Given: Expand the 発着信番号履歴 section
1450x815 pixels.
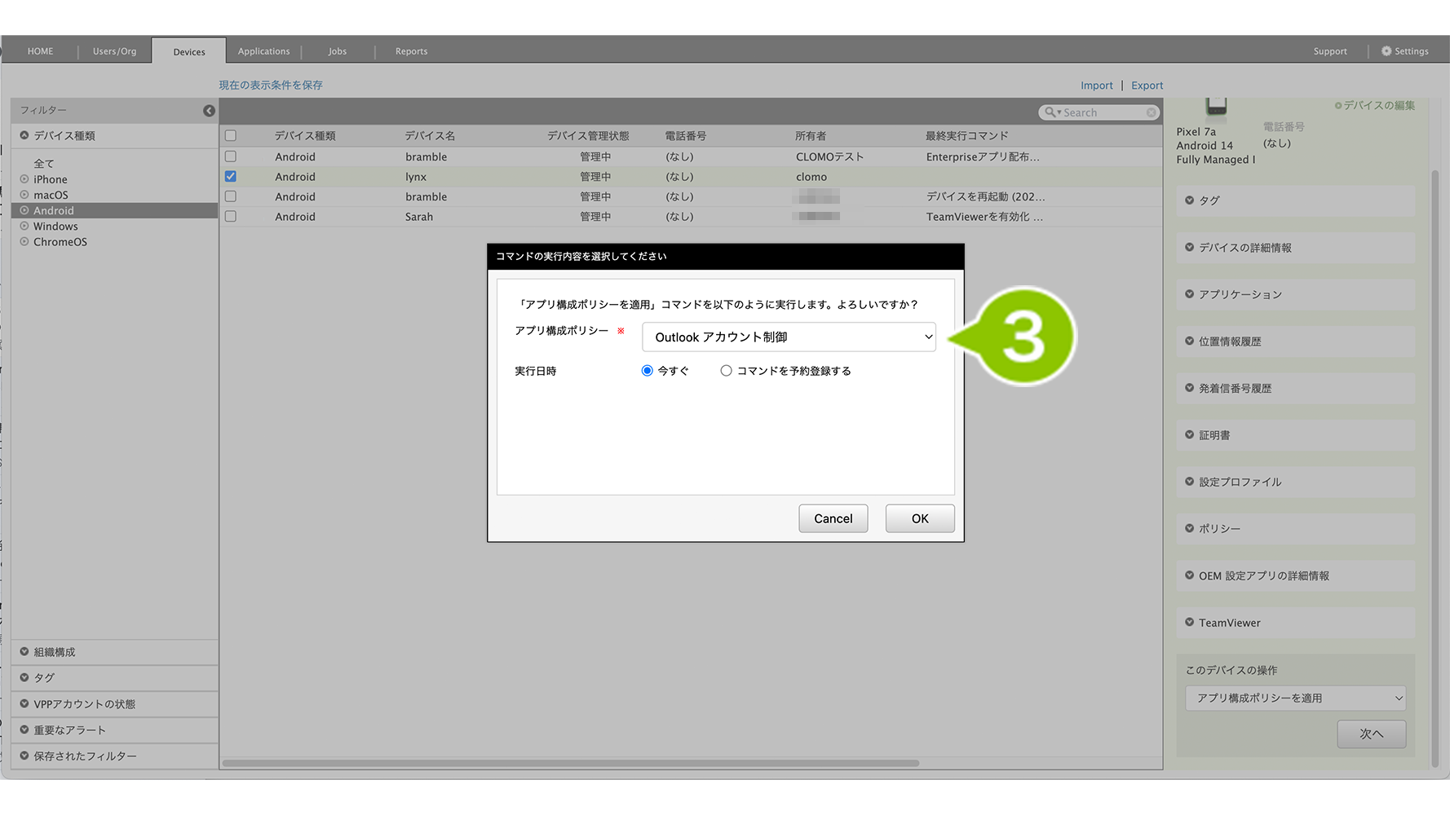Looking at the screenshot, I should [x=1295, y=388].
